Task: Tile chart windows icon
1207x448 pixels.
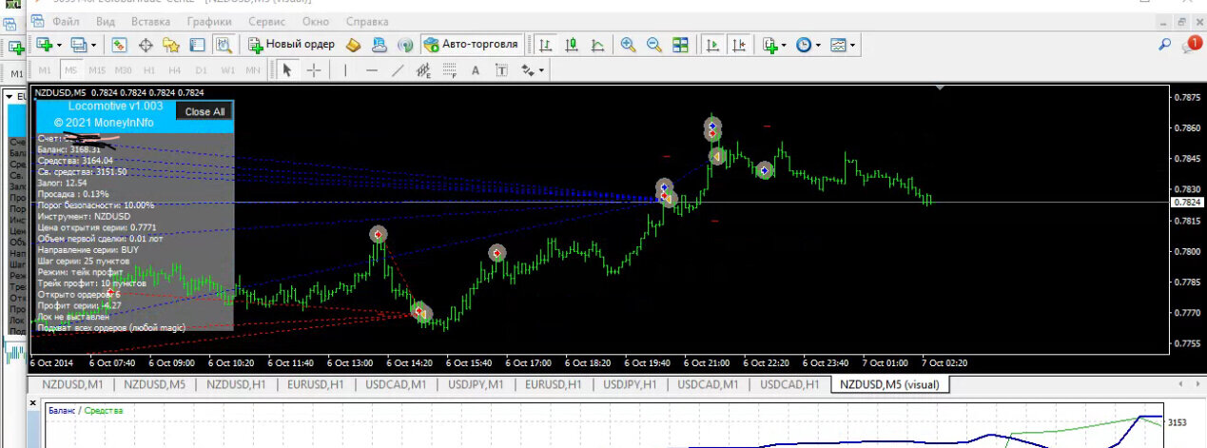Action: 681,45
